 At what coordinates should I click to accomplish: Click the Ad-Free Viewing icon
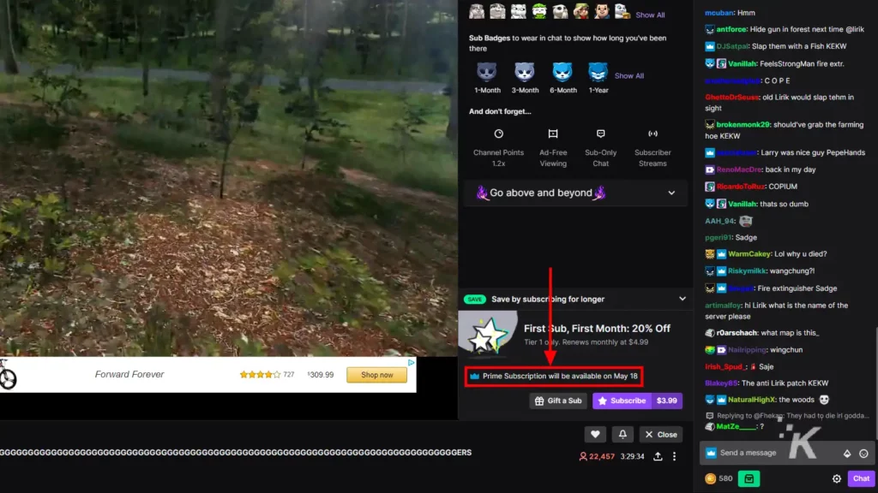click(553, 134)
